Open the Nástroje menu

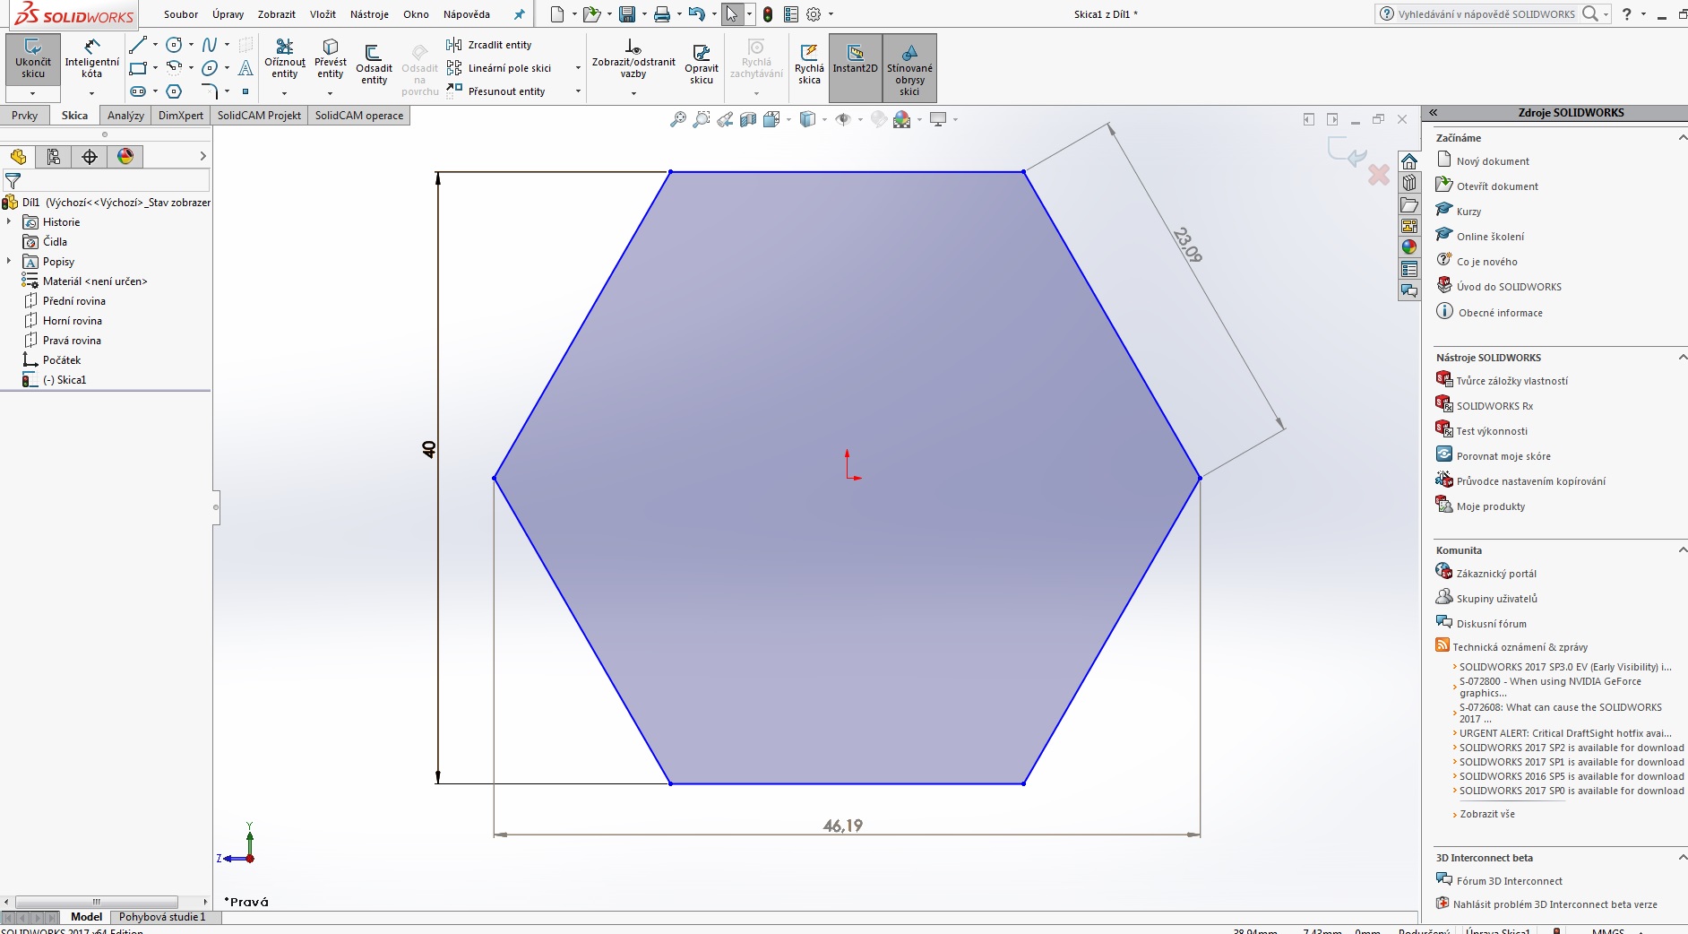(369, 14)
